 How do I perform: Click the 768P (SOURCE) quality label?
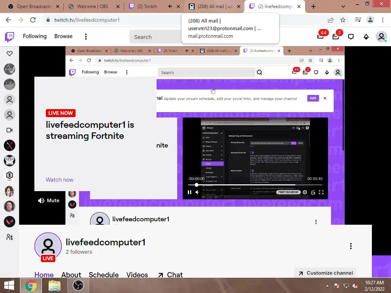(x=289, y=192)
